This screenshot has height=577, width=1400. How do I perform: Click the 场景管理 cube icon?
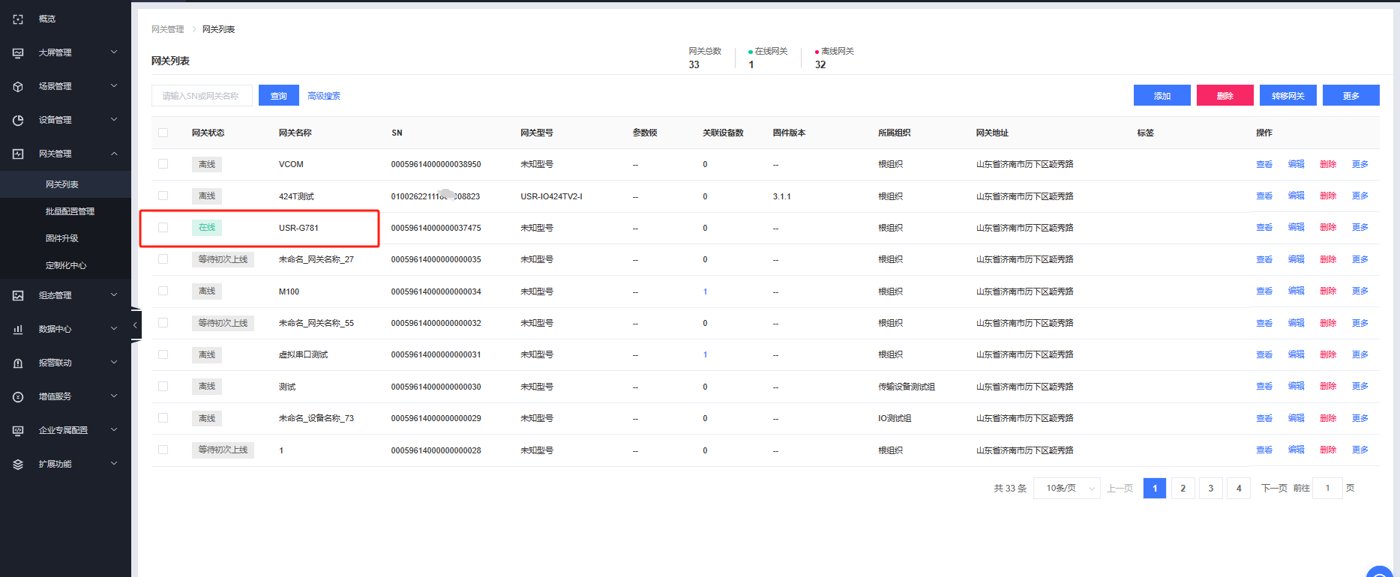18,86
